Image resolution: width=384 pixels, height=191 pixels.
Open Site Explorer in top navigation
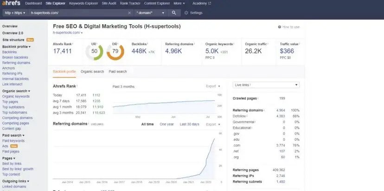[56, 3]
